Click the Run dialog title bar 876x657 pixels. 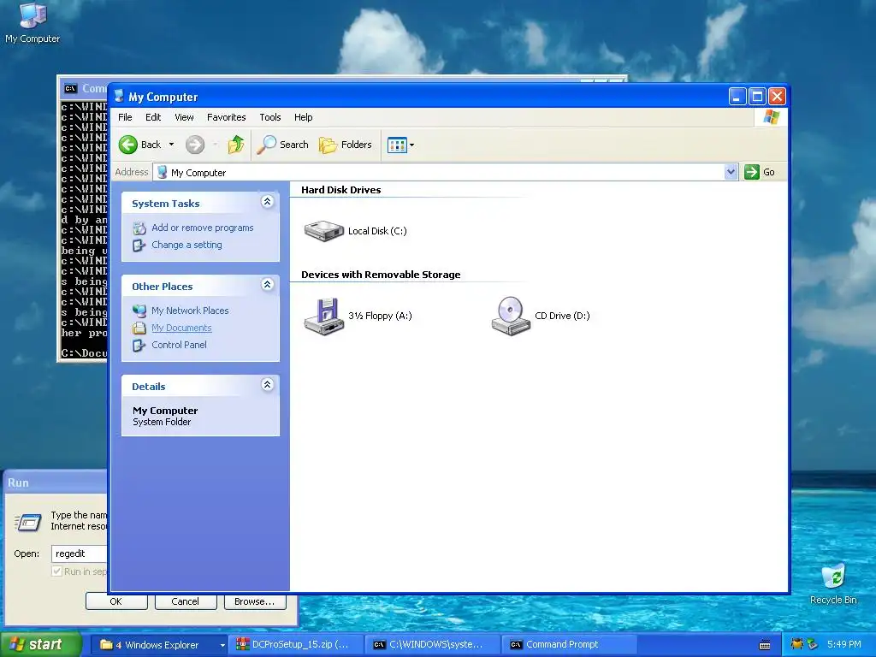click(56, 482)
